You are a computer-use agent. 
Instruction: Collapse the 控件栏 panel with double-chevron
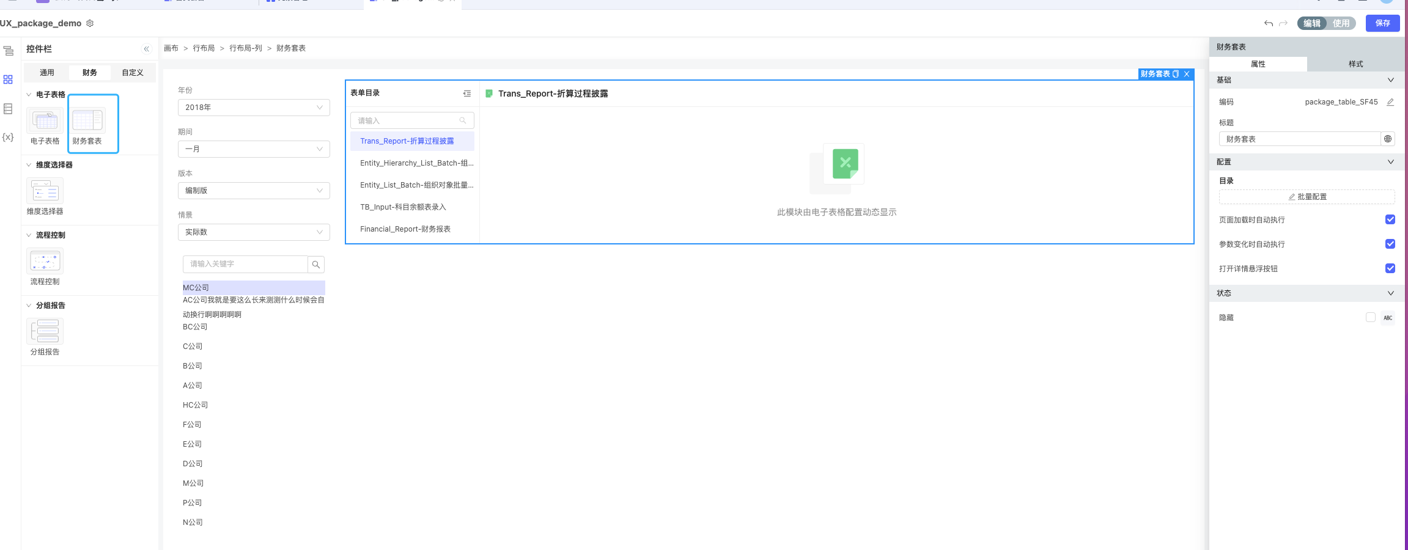146,49
